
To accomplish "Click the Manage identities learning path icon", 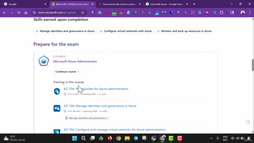I will [x=57, y=108].
